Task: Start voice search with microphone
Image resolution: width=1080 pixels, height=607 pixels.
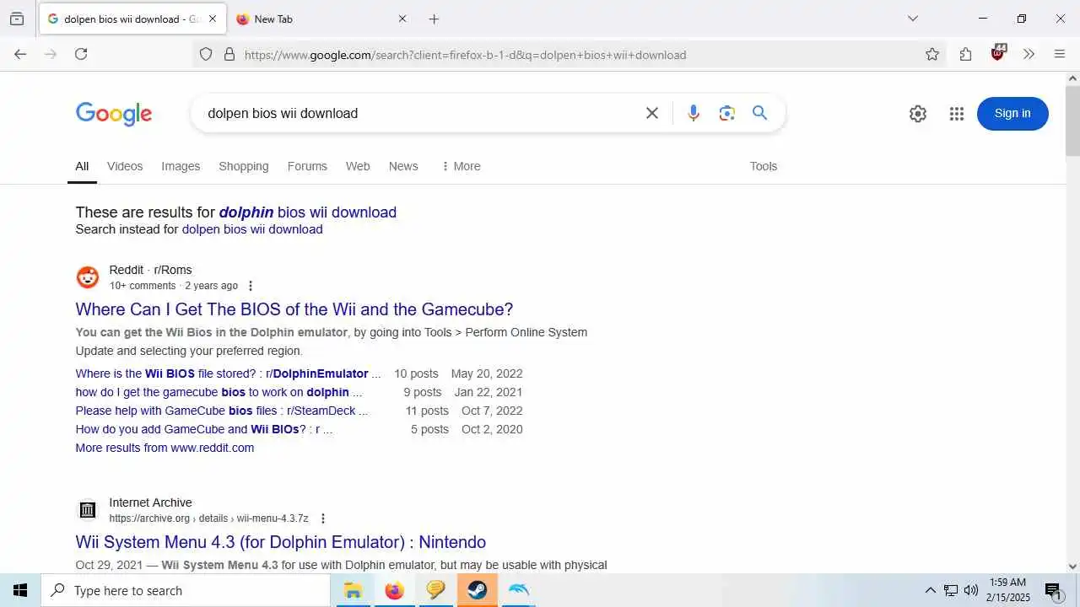Action: 694,113
